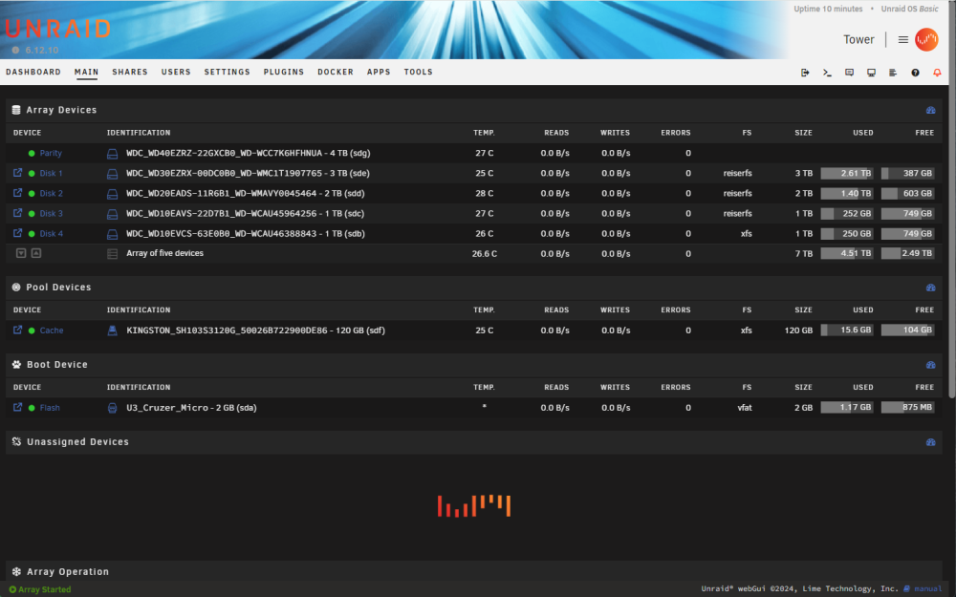
Task: Click the Unassigned Devices gauge icon
Action: [930, 442]
